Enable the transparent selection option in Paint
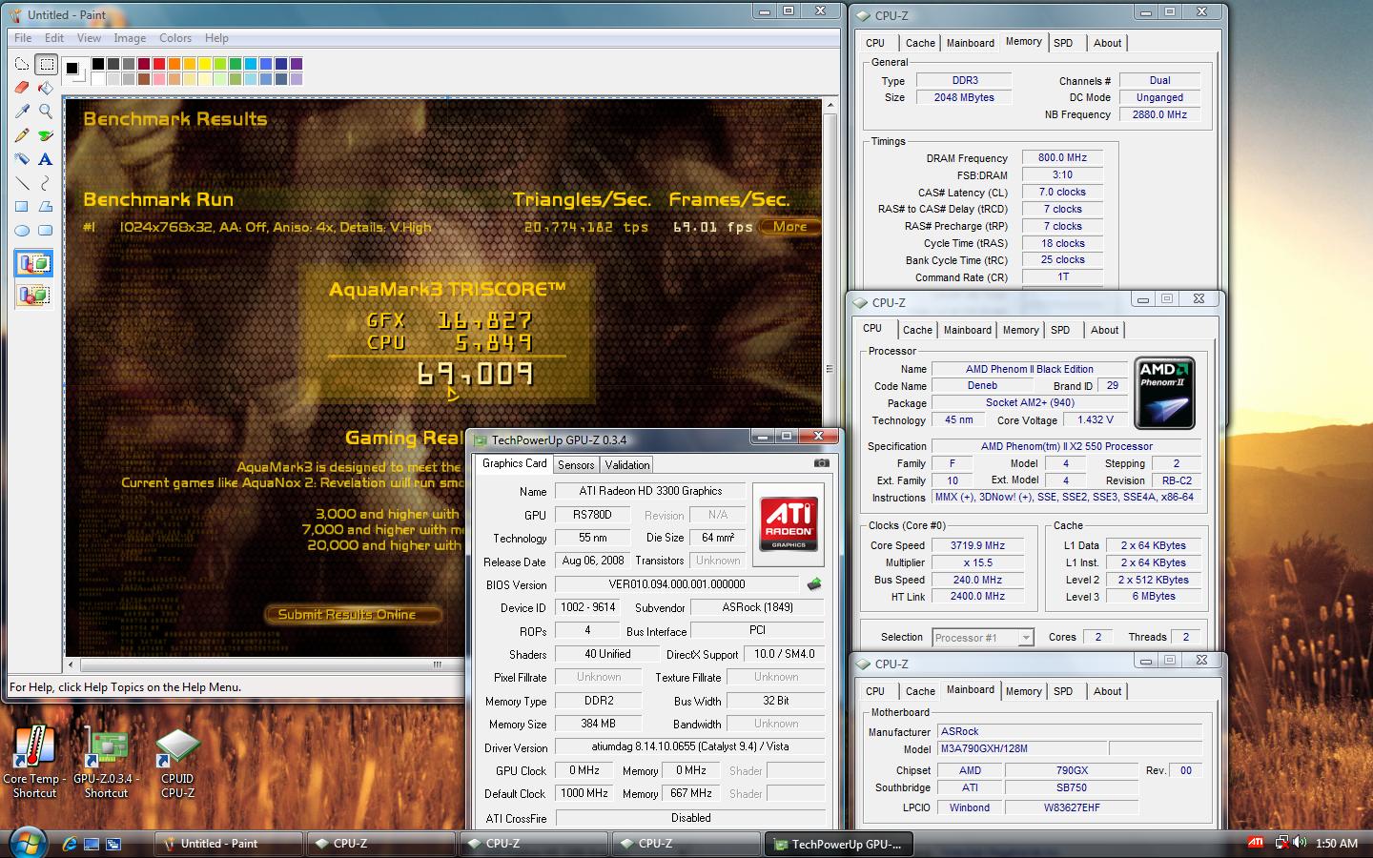Viewport: 1373px width, 858px height. click(33, 296)
